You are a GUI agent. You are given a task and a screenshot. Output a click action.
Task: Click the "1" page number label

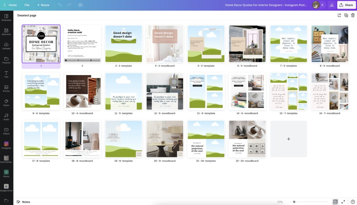[41, 66]
